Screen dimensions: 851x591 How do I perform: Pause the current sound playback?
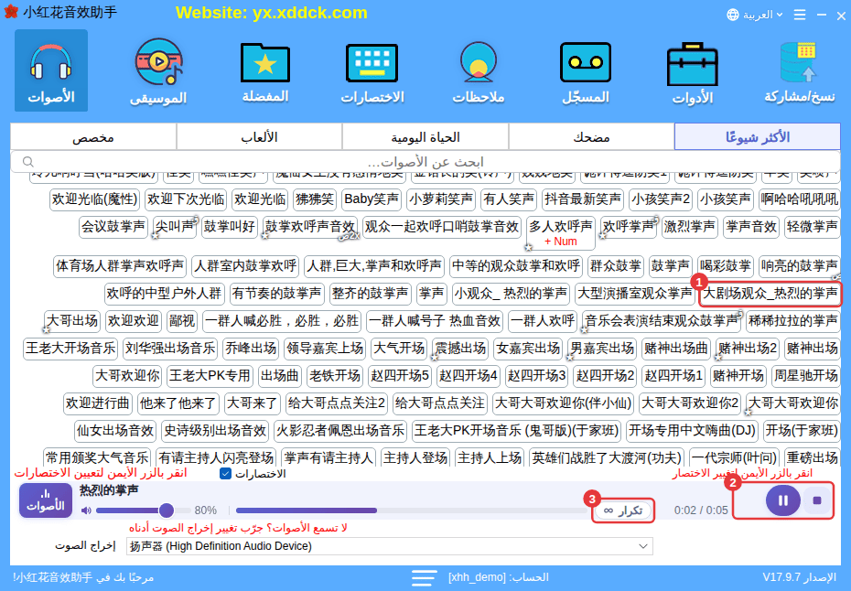click(x=782, y=500)
